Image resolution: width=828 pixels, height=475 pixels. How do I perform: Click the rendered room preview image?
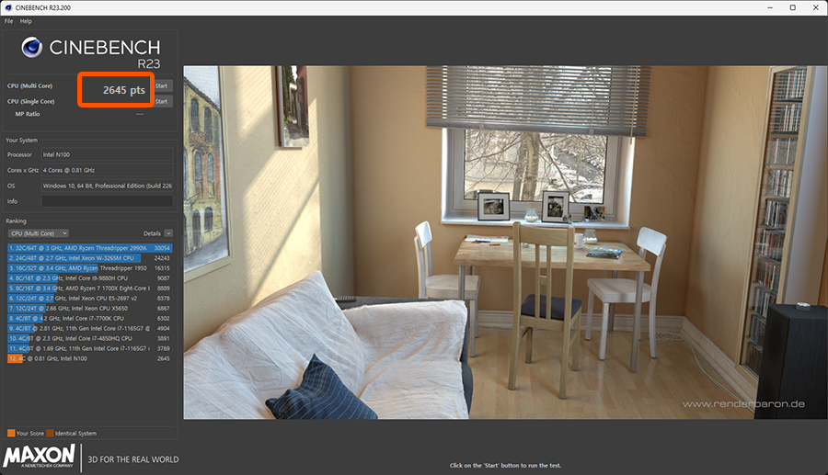pos(505,243)
